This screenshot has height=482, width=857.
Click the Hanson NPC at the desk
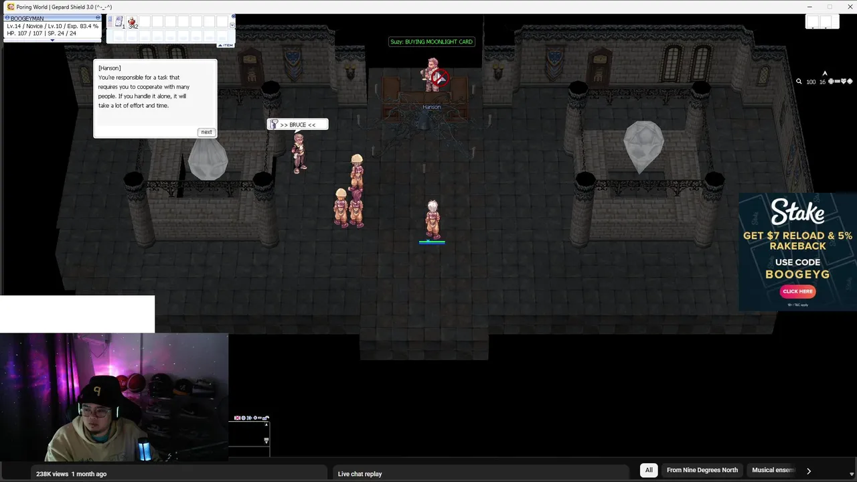433,75
